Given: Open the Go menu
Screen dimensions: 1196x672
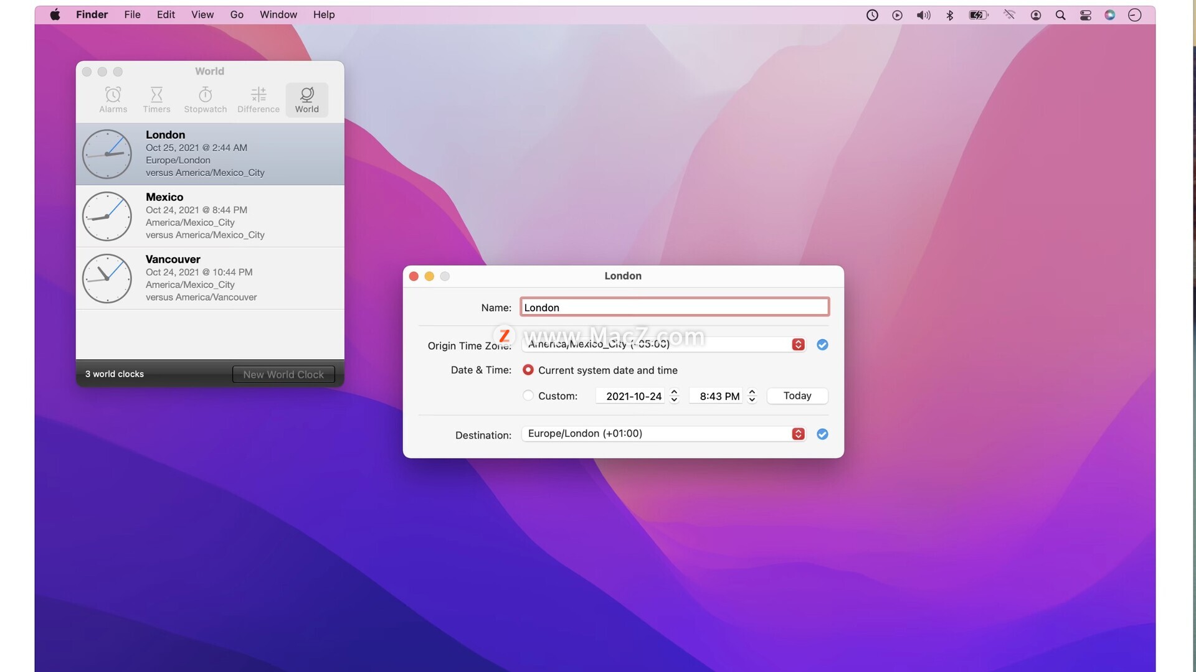Looking at the screenshot, I should pyautogui.click(x=237, y=15).
